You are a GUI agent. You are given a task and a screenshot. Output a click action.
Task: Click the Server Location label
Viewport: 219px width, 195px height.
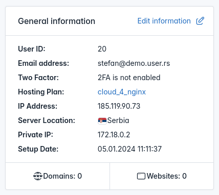47,120
